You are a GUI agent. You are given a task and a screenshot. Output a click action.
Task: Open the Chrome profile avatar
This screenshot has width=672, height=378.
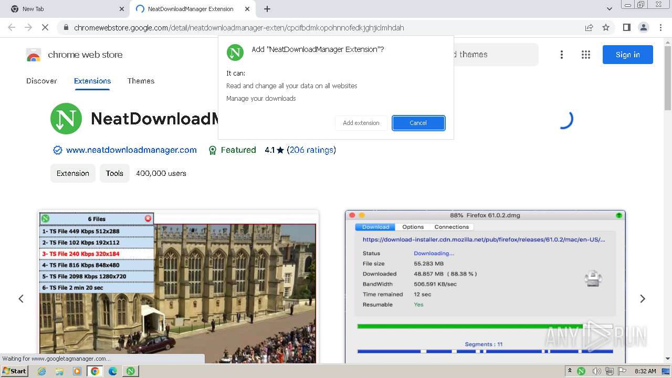tap(643, 27)
